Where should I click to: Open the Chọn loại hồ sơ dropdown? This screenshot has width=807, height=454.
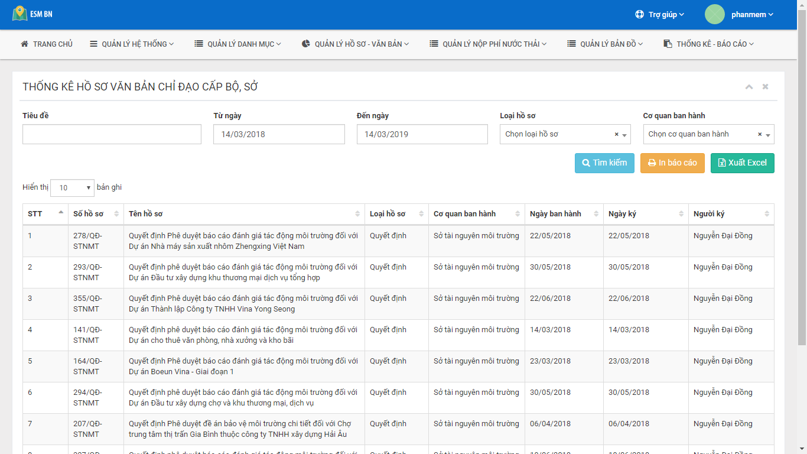pyautogui.click(x=565, y=134)
